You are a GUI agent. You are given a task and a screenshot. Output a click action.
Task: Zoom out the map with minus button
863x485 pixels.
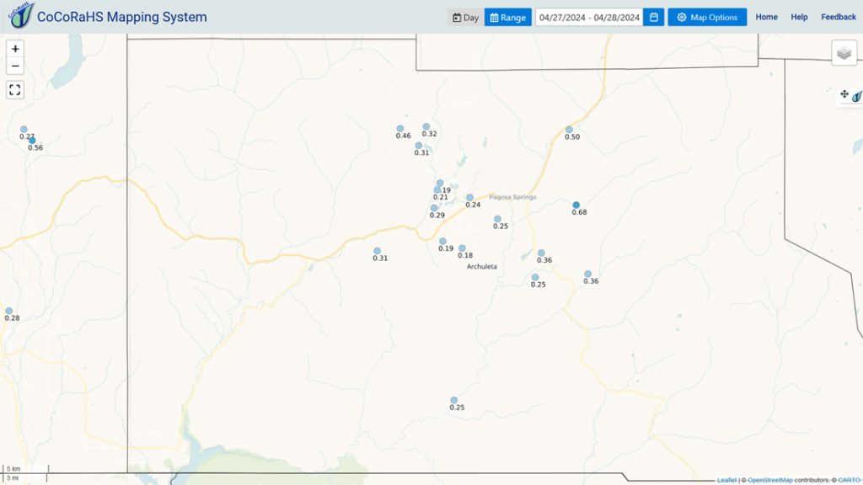[15, 66]
